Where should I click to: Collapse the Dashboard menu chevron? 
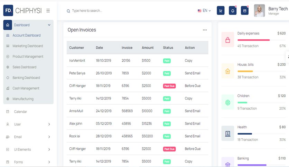[49, 25]
